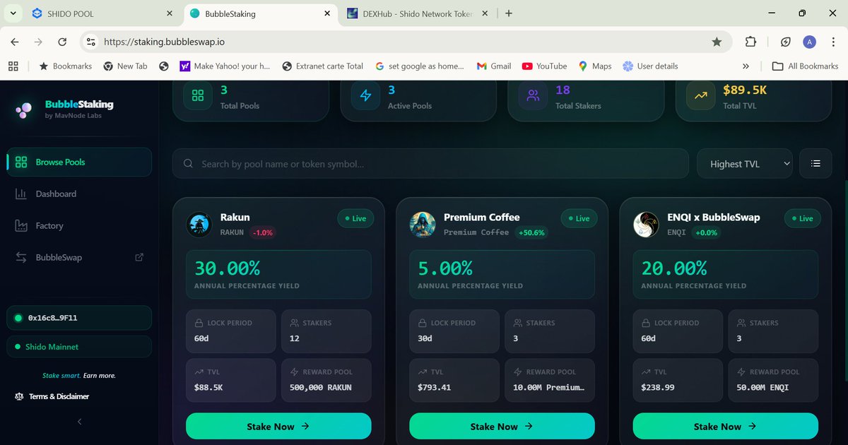The height and width of the screenshot is (445, 848).
Task: Click the 5.00% annual percentage yield
Action: click(x=446, y=268)
